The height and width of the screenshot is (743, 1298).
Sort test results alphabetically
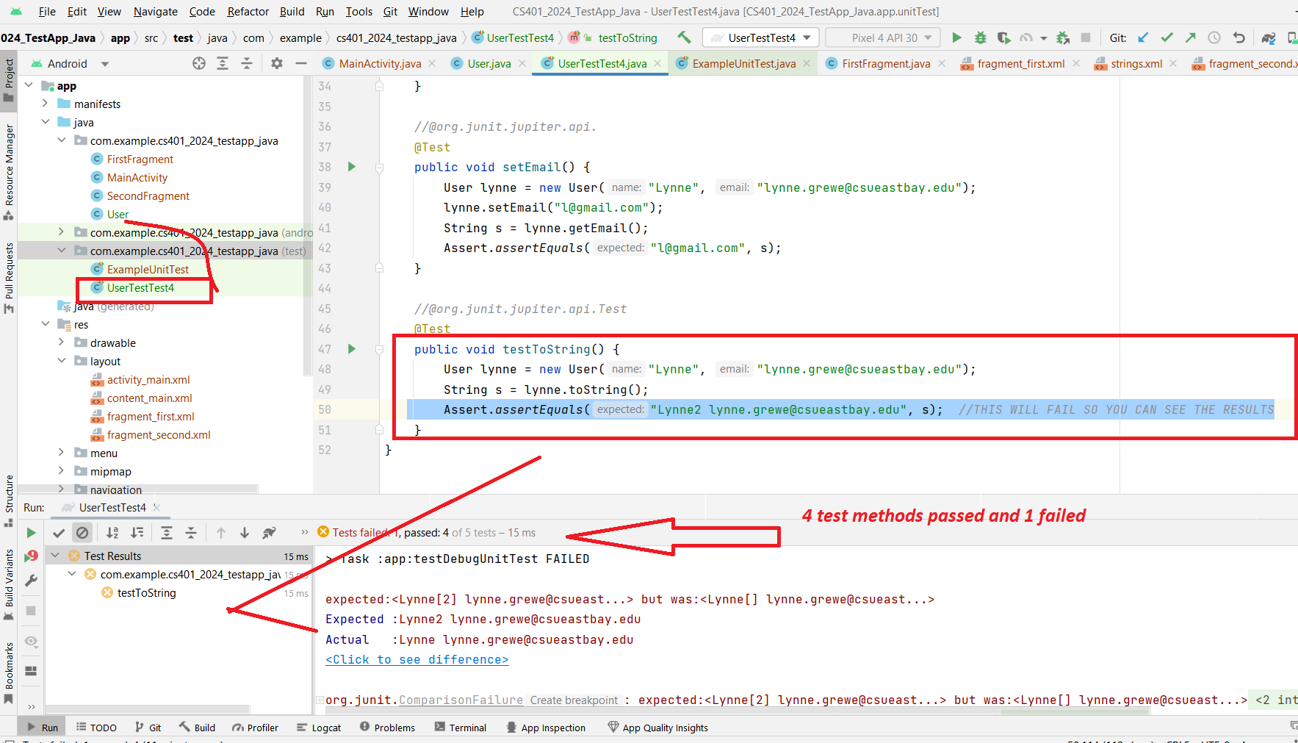[112, 533]
